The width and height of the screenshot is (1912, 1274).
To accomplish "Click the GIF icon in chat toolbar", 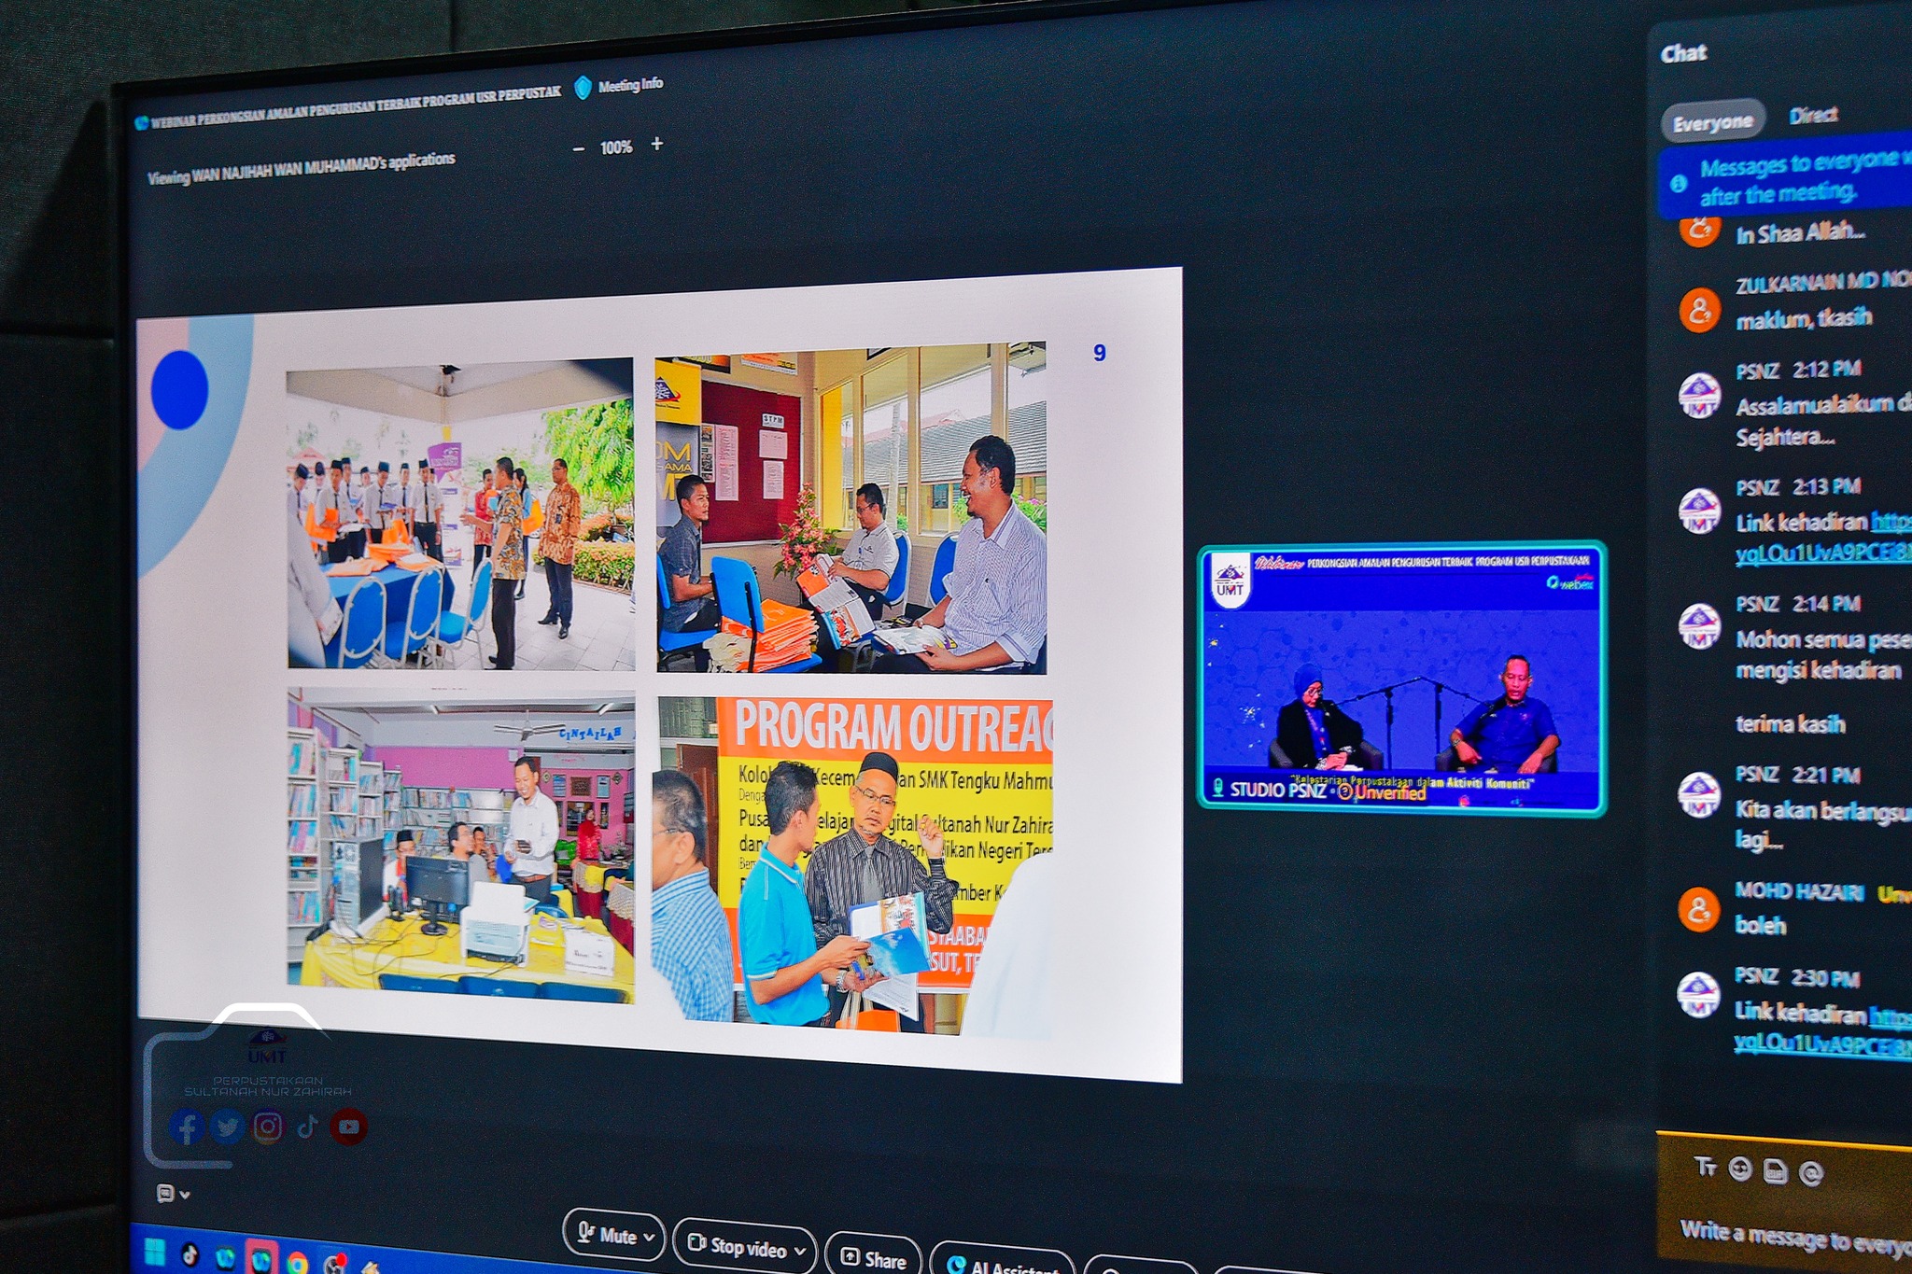I will (x=1776, y=1171).
